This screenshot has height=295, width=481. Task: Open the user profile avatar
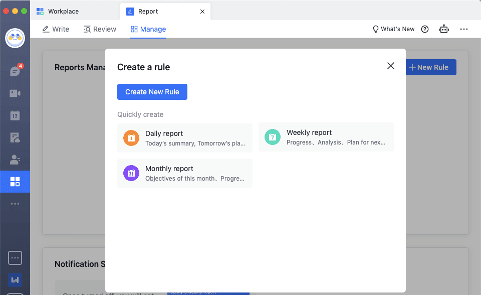(x=15, y=38)
